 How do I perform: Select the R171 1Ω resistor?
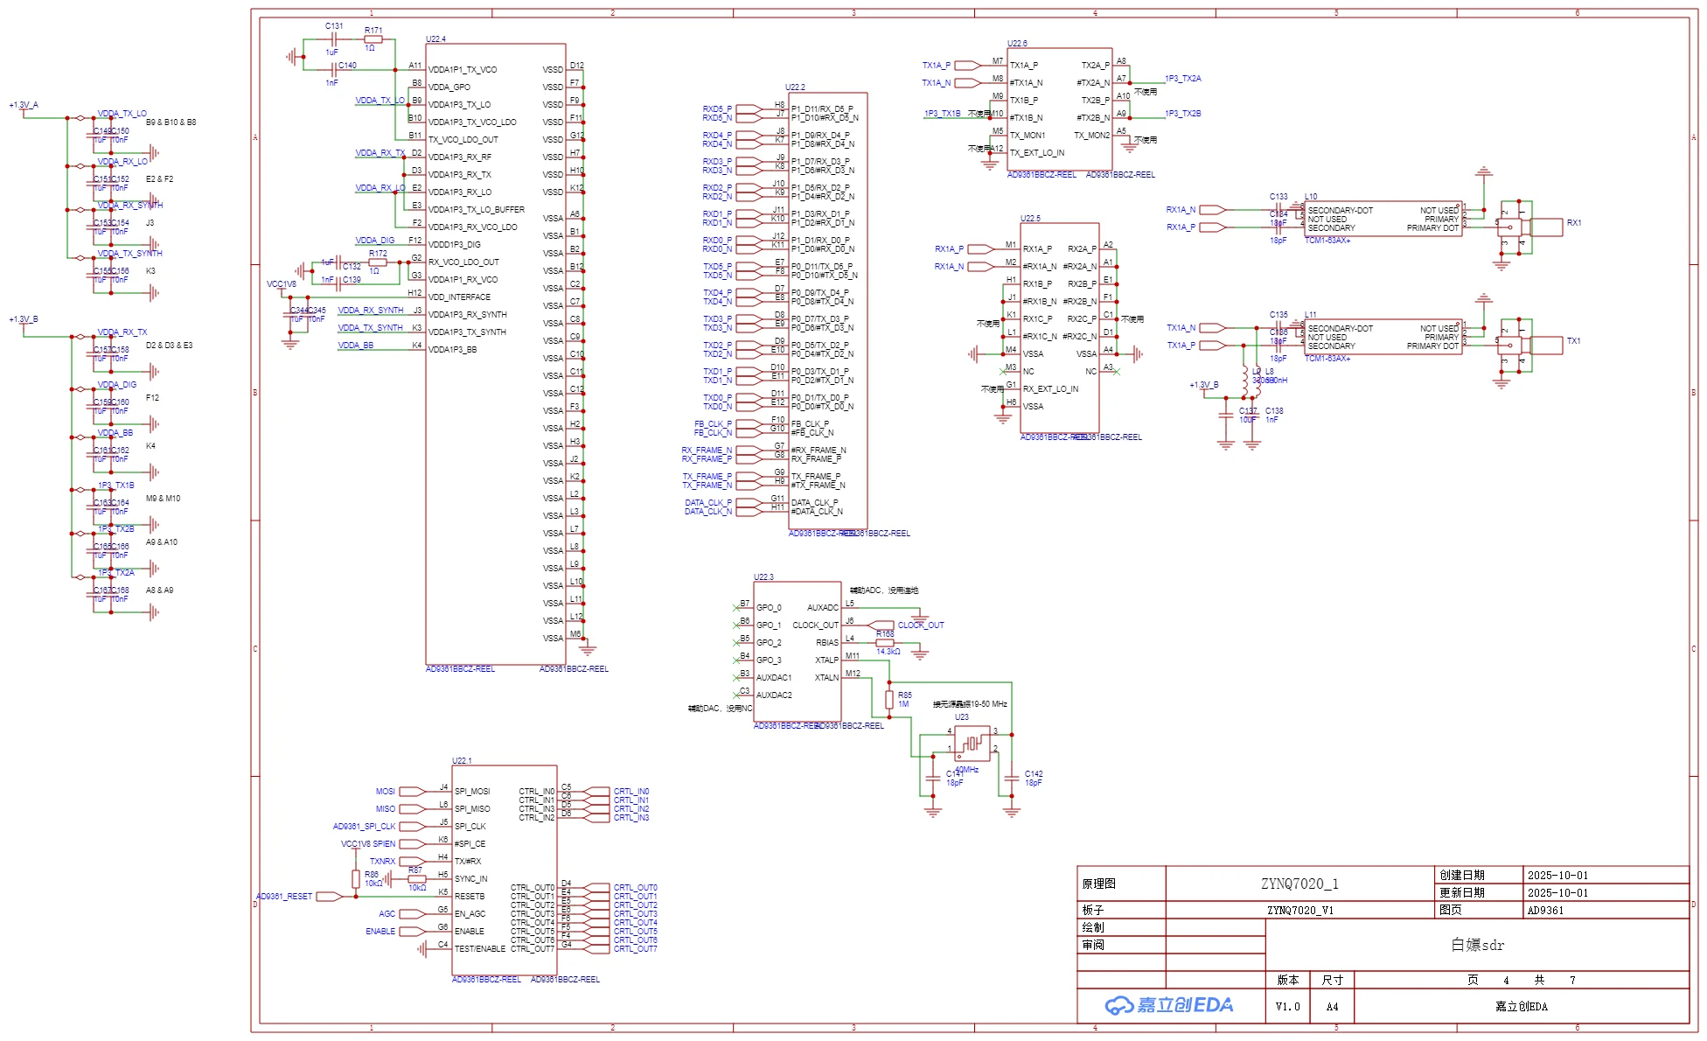[x=373, y=39]
